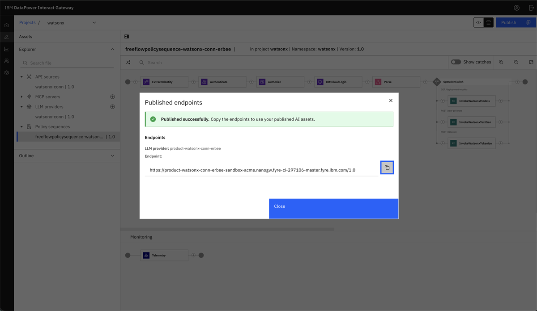
Task: Open the analytics chart icon in left rail
Action: (7, 49)
